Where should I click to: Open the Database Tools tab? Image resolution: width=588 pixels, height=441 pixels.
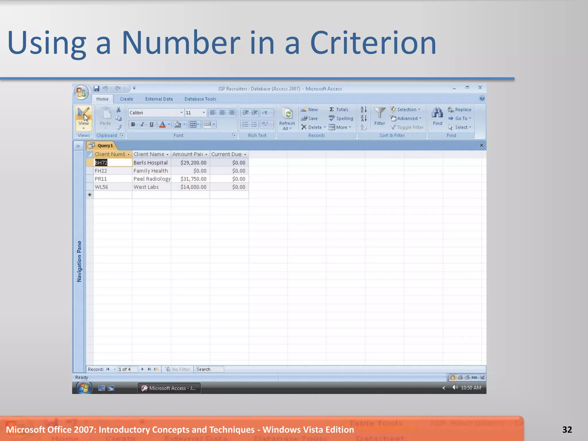(x=200, y=99)
